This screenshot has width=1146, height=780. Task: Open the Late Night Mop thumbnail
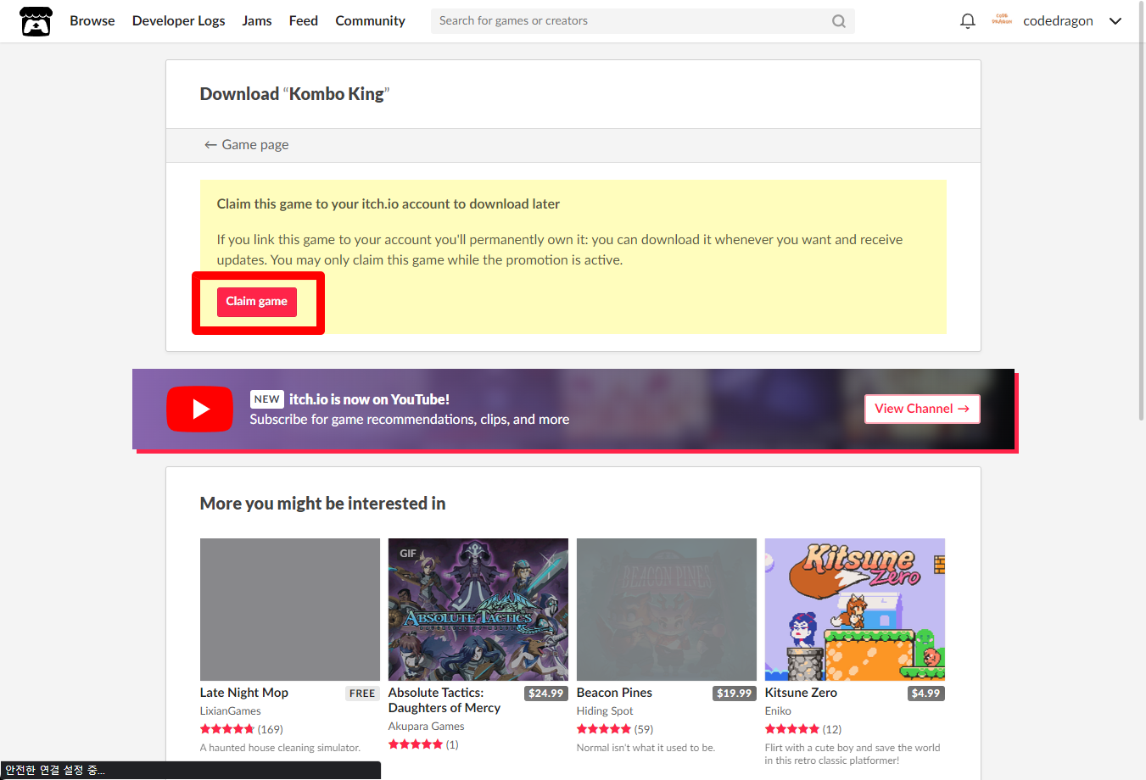click(x=290, y=610)
